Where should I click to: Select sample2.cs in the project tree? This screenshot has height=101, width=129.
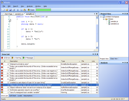[115, 24]
